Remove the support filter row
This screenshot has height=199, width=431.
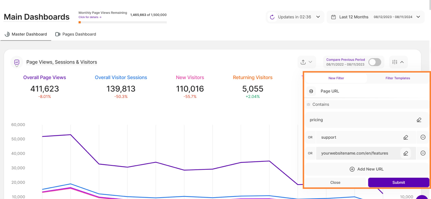pos(423,137)
